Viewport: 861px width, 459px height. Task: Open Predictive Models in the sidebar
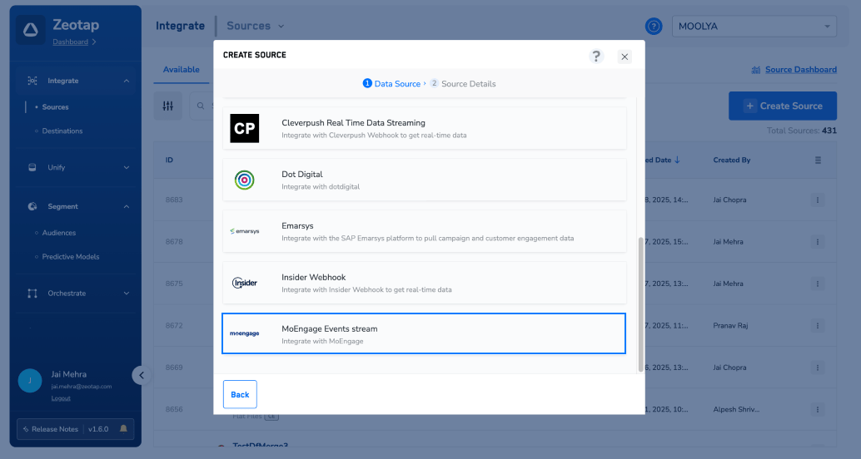pos(71,257)
